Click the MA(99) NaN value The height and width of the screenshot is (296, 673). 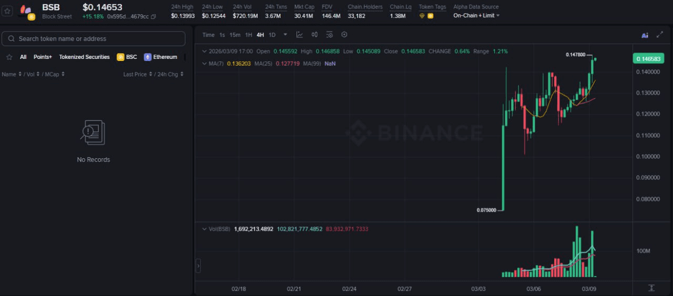tap(330, 64)
